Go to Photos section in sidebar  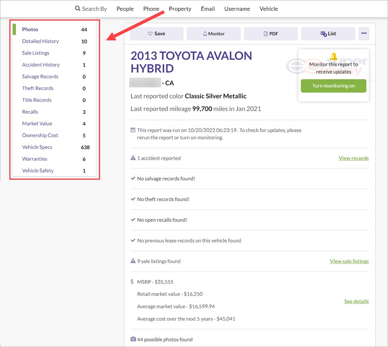click(x=30, y=29)
